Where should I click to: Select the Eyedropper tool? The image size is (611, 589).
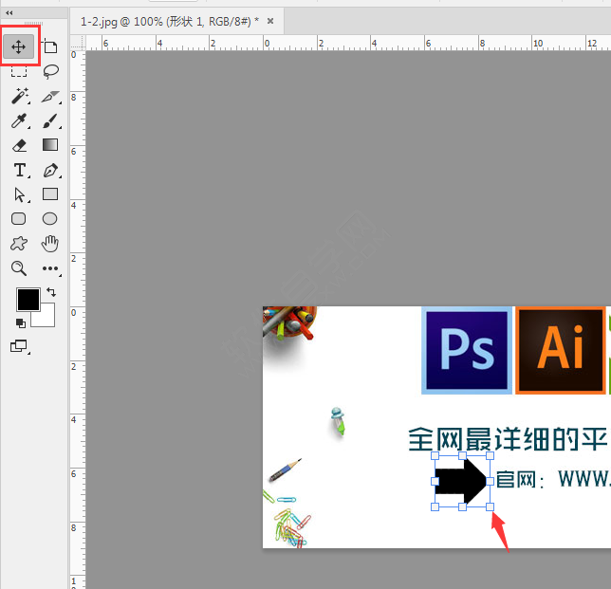coord(19,120)
